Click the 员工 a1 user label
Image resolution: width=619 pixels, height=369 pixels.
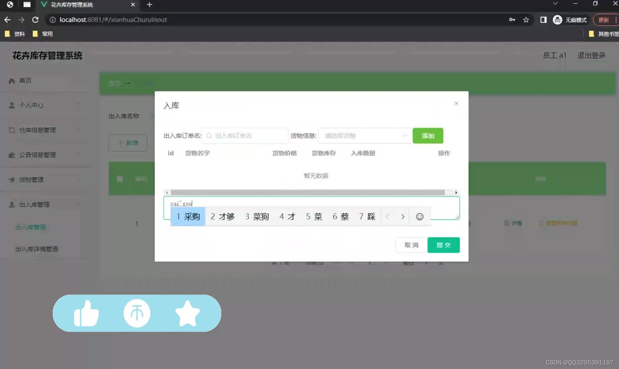tap(554, 55)
